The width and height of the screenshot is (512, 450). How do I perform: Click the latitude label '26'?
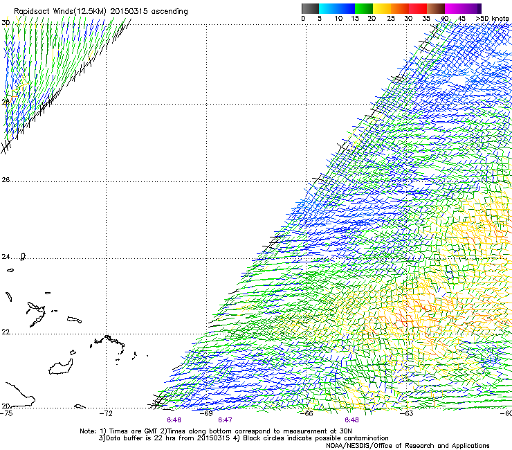point(6,180)
